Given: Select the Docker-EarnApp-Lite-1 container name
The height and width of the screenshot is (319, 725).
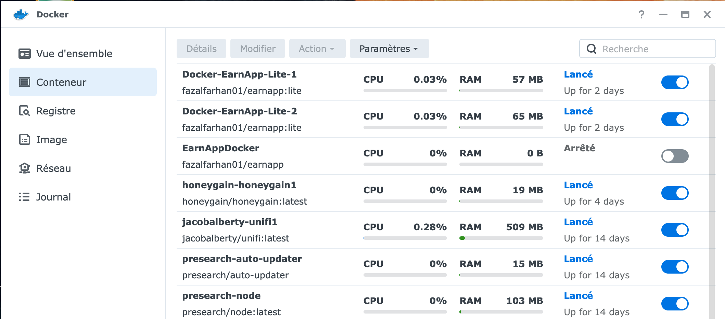Looking at the screenshot, I should coord(239,74).
